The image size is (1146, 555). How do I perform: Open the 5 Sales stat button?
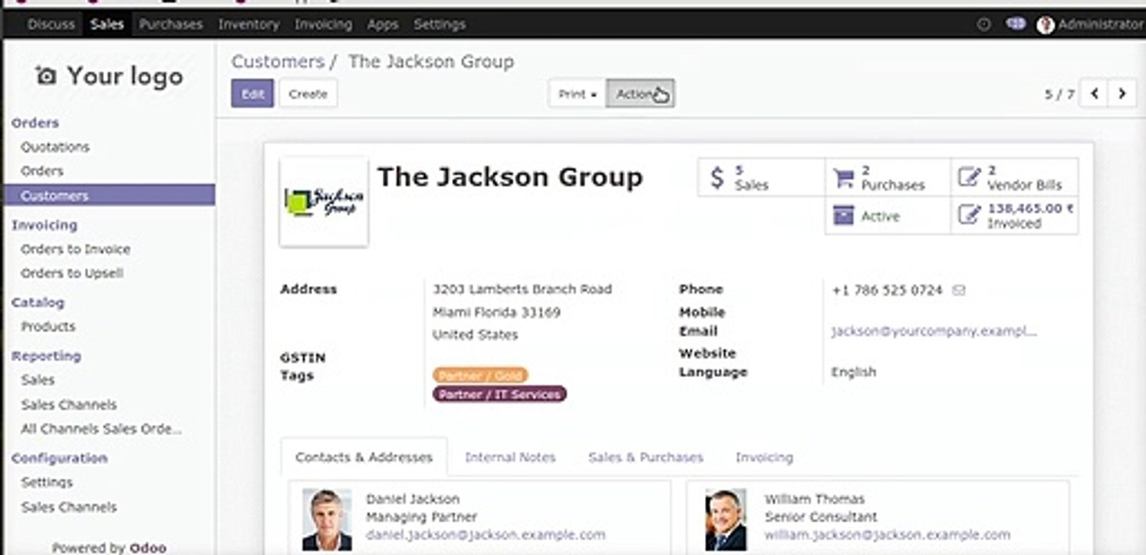[x=761, y=178]
